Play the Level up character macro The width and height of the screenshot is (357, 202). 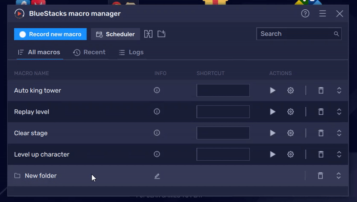[x=273, y=154]
